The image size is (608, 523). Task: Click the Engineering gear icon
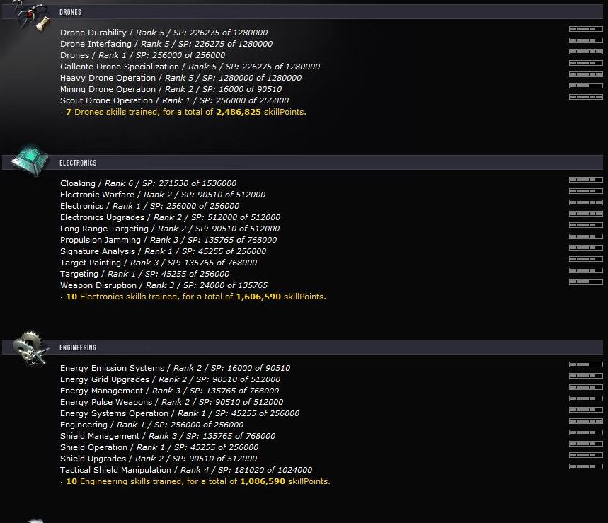30,347
